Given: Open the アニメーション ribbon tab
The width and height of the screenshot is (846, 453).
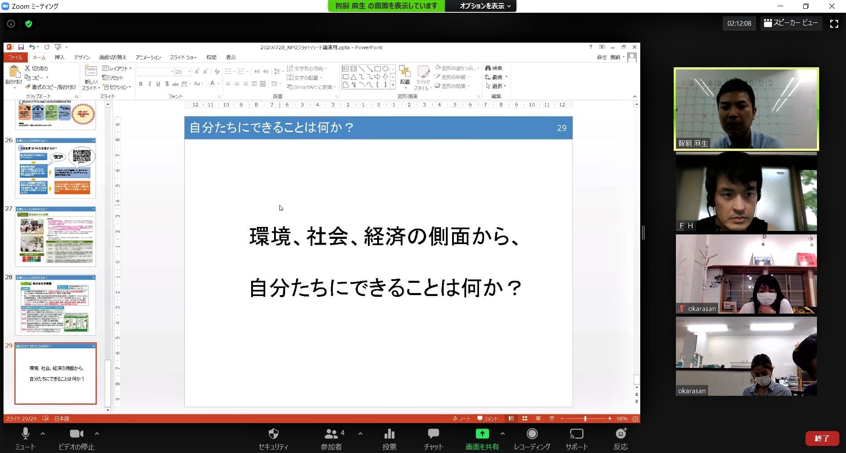Looking at the screenshot, I should point(148,57).
